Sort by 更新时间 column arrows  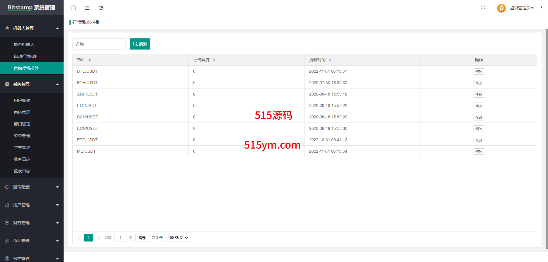(330, 60)
